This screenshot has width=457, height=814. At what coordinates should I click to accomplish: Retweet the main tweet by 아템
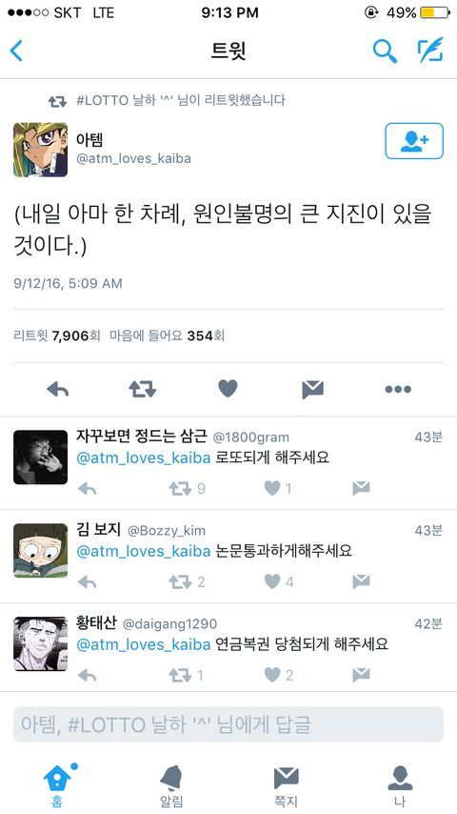click(x=143, y=389)
